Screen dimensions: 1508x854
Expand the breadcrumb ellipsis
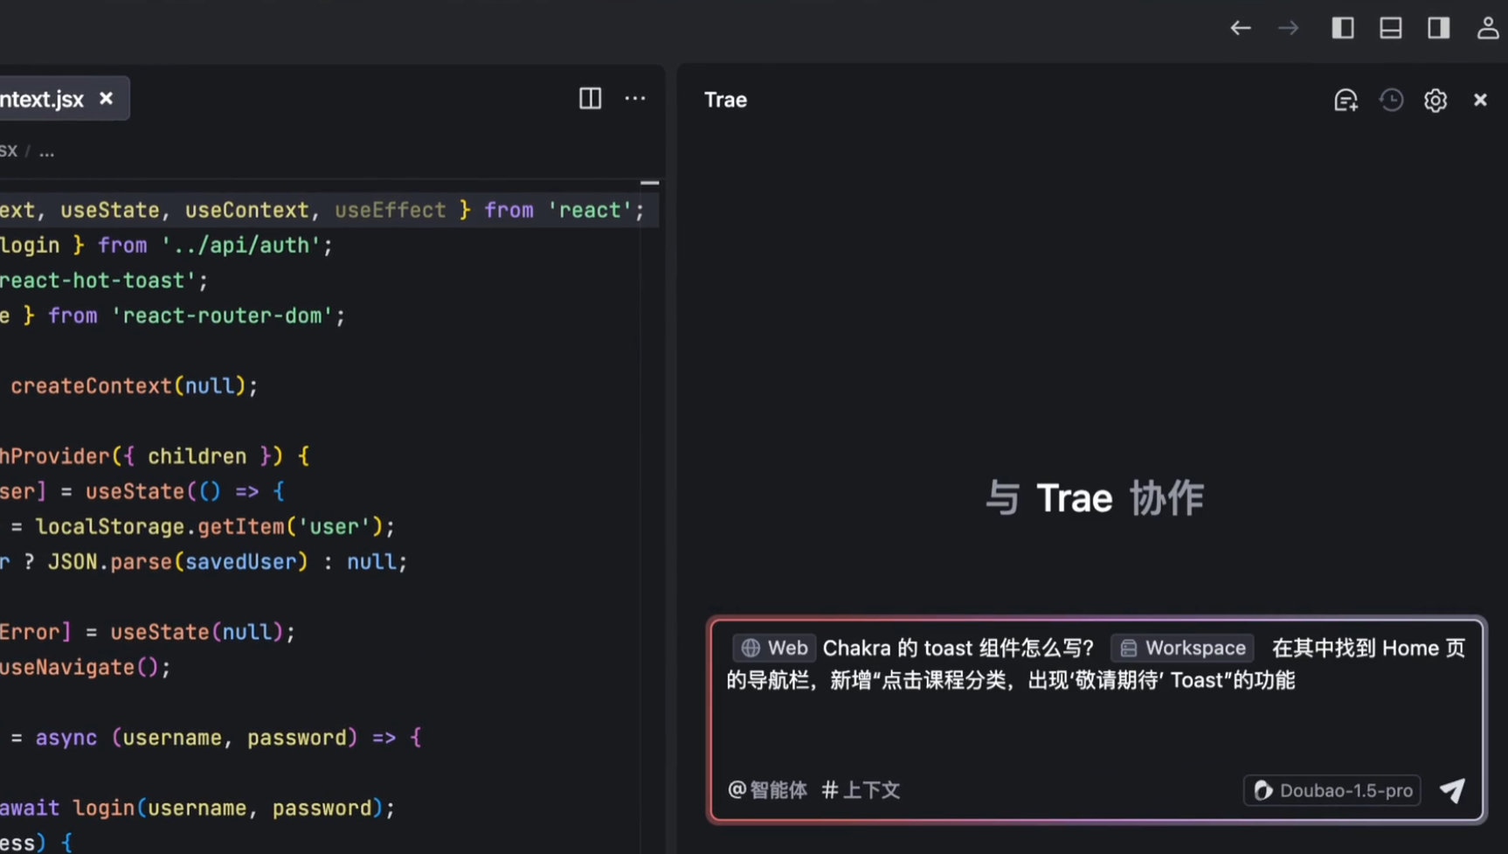[x=47, y=151]
